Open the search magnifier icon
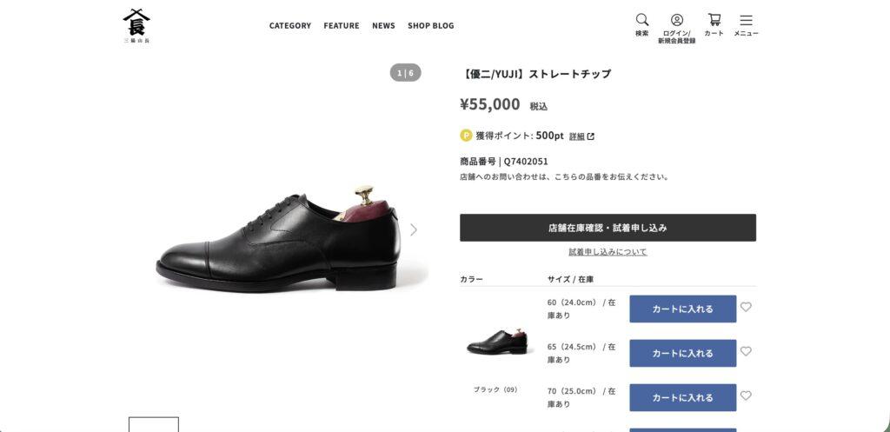Image resolution: width=890 pixels, height=432 pixels. coord(642,20)
